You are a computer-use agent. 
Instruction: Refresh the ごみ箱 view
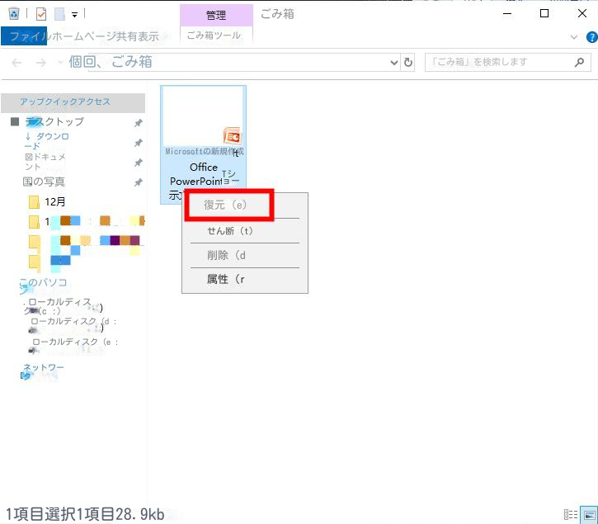tap(408, 62)
